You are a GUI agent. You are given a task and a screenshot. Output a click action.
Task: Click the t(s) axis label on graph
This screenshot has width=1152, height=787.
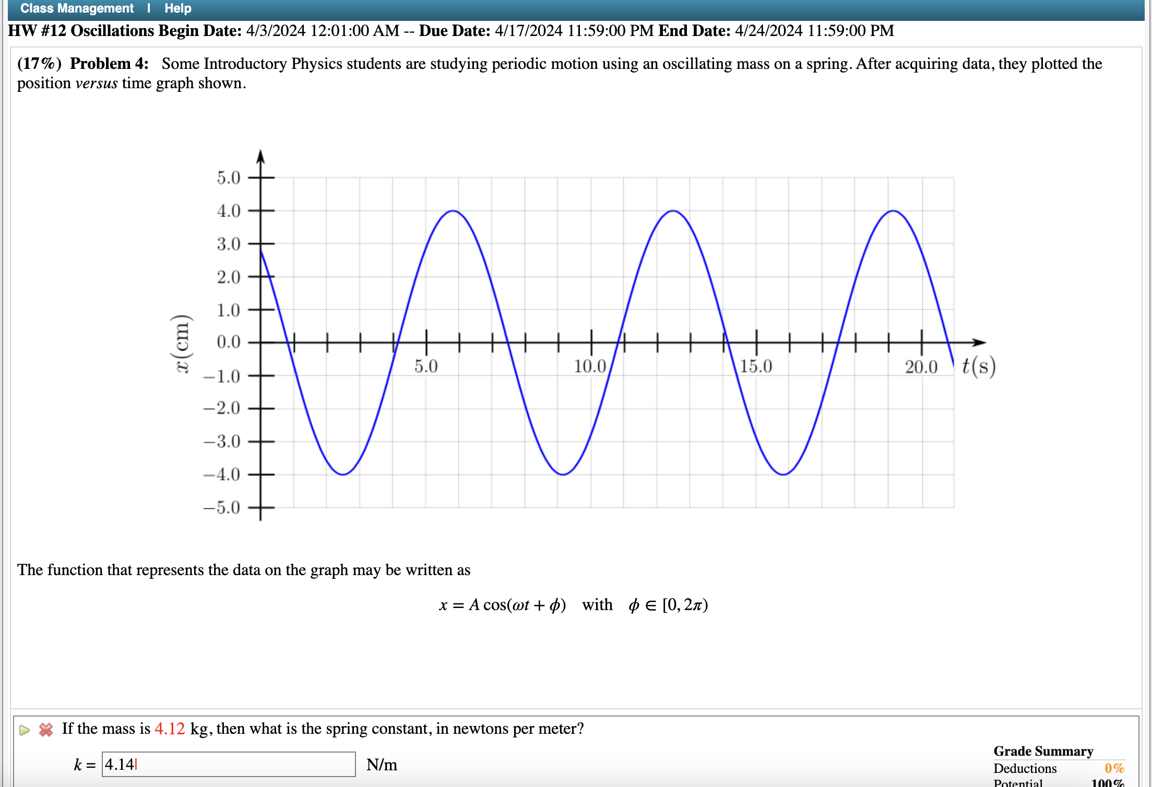978,365
